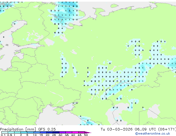Click the 'Precipitation [mm]' title text
This screenshot has width=176, height=136.
[18, 129]
